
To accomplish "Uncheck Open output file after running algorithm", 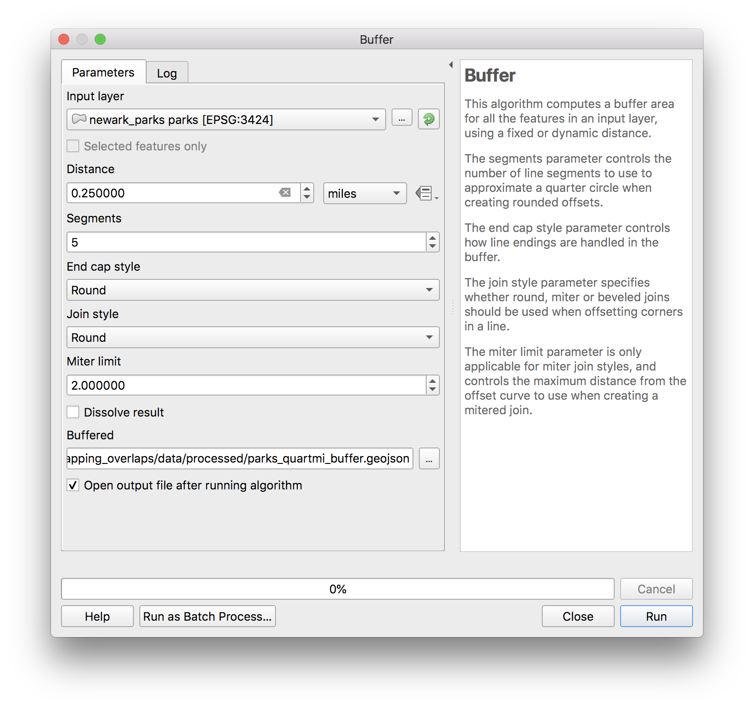I will (x=73, y=485).
